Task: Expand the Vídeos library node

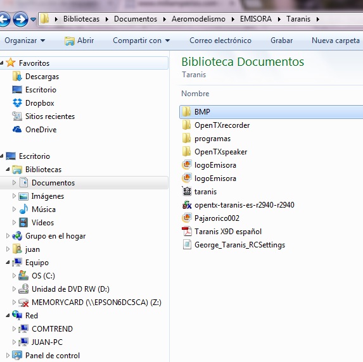Action: click(14, 223)
